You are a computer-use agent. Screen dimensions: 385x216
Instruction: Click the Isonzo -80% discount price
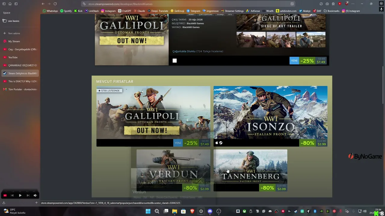click(313, 143)
